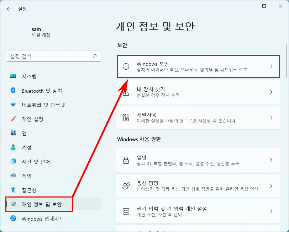Click the padlock icon for 일반
289x232 pixels.
[x=126, y=160]
